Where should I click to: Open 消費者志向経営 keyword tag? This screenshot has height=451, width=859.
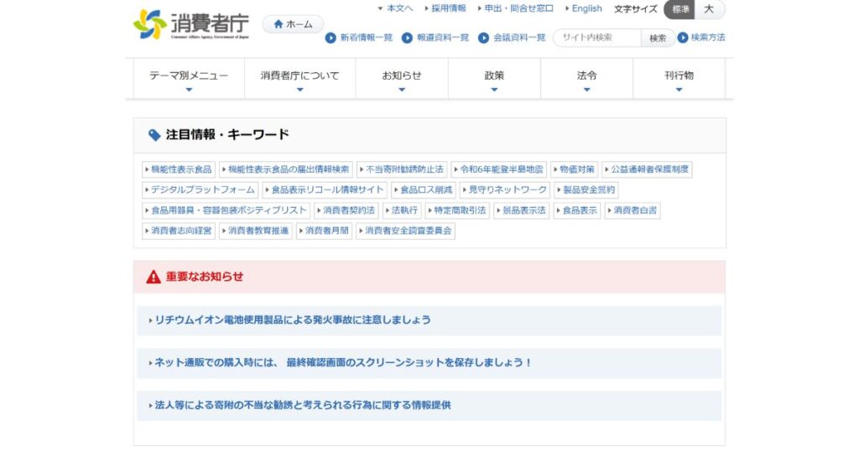(179, 231)
